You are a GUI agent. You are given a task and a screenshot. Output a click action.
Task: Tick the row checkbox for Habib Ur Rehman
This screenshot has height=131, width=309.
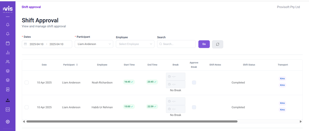[x=27, y=107]
